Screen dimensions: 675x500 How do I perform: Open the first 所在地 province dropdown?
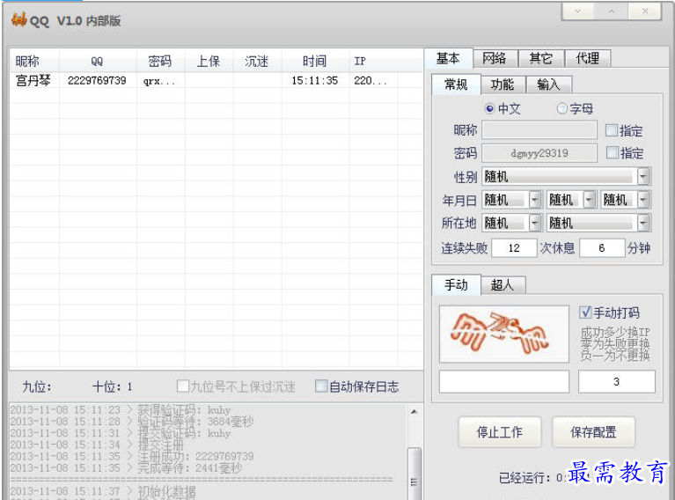click(511, 223)
